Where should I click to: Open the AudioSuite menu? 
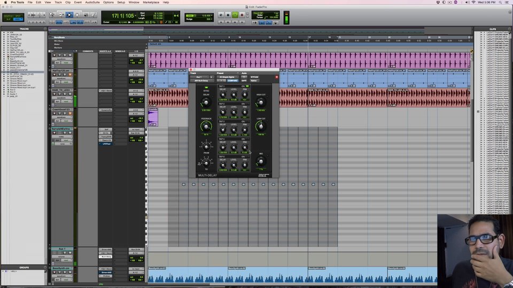point(92,2)
